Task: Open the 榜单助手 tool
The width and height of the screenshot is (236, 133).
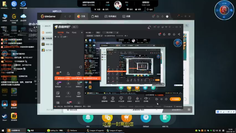Action: [x=79, y=85]
